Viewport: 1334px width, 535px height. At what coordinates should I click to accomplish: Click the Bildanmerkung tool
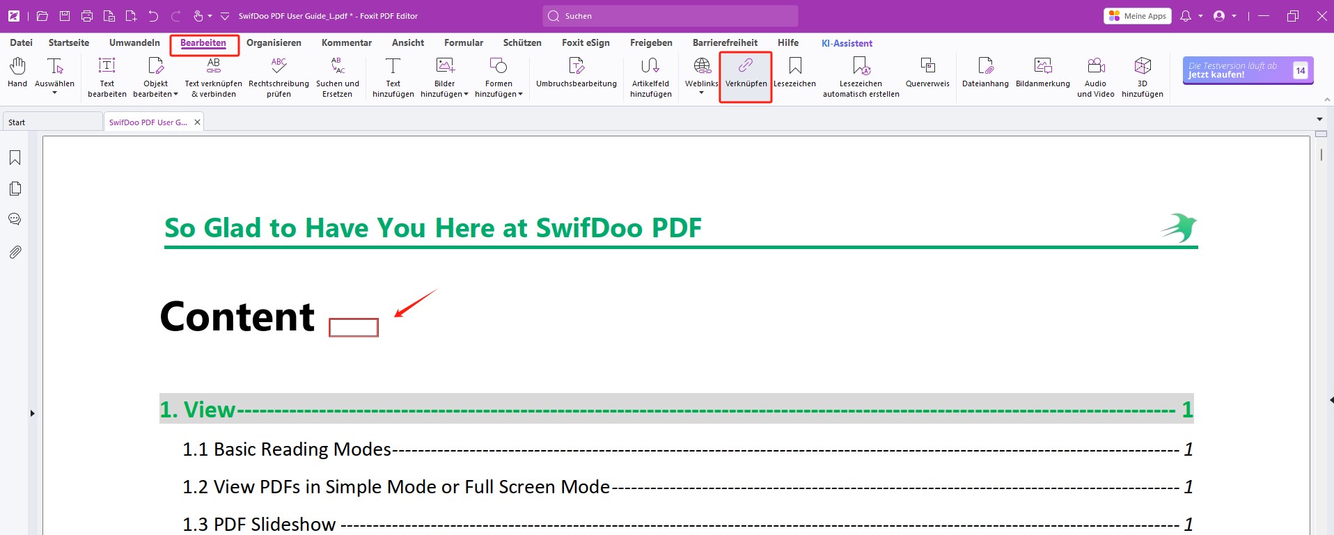(1043, 72)
